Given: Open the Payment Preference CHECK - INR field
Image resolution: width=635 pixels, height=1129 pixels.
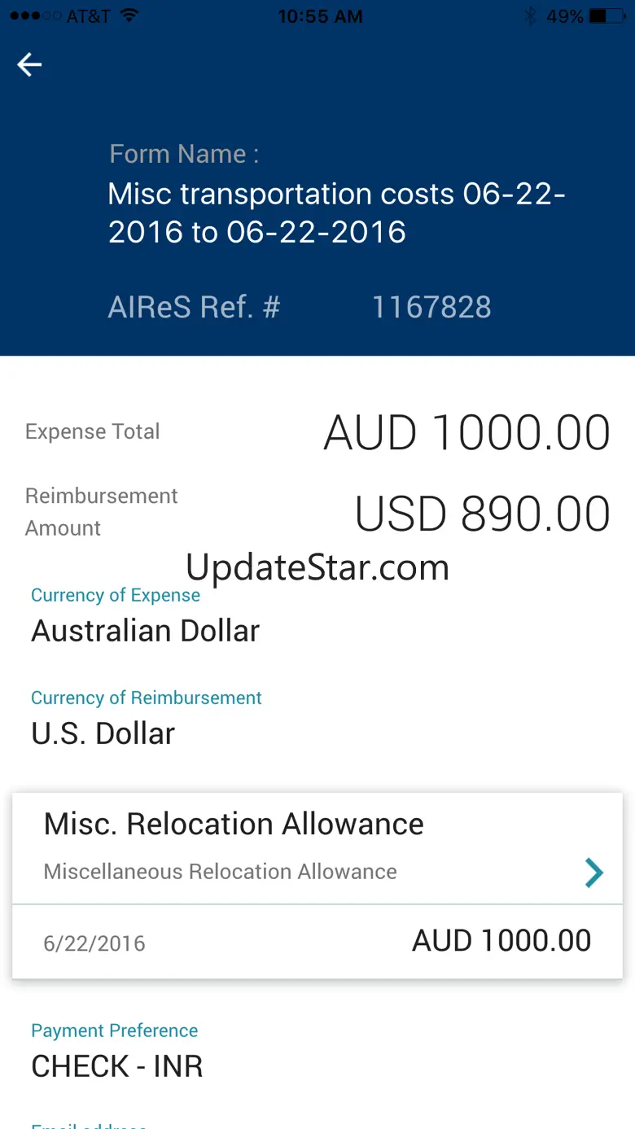Looking at the screenshot, I should [x=116, y=1066].
